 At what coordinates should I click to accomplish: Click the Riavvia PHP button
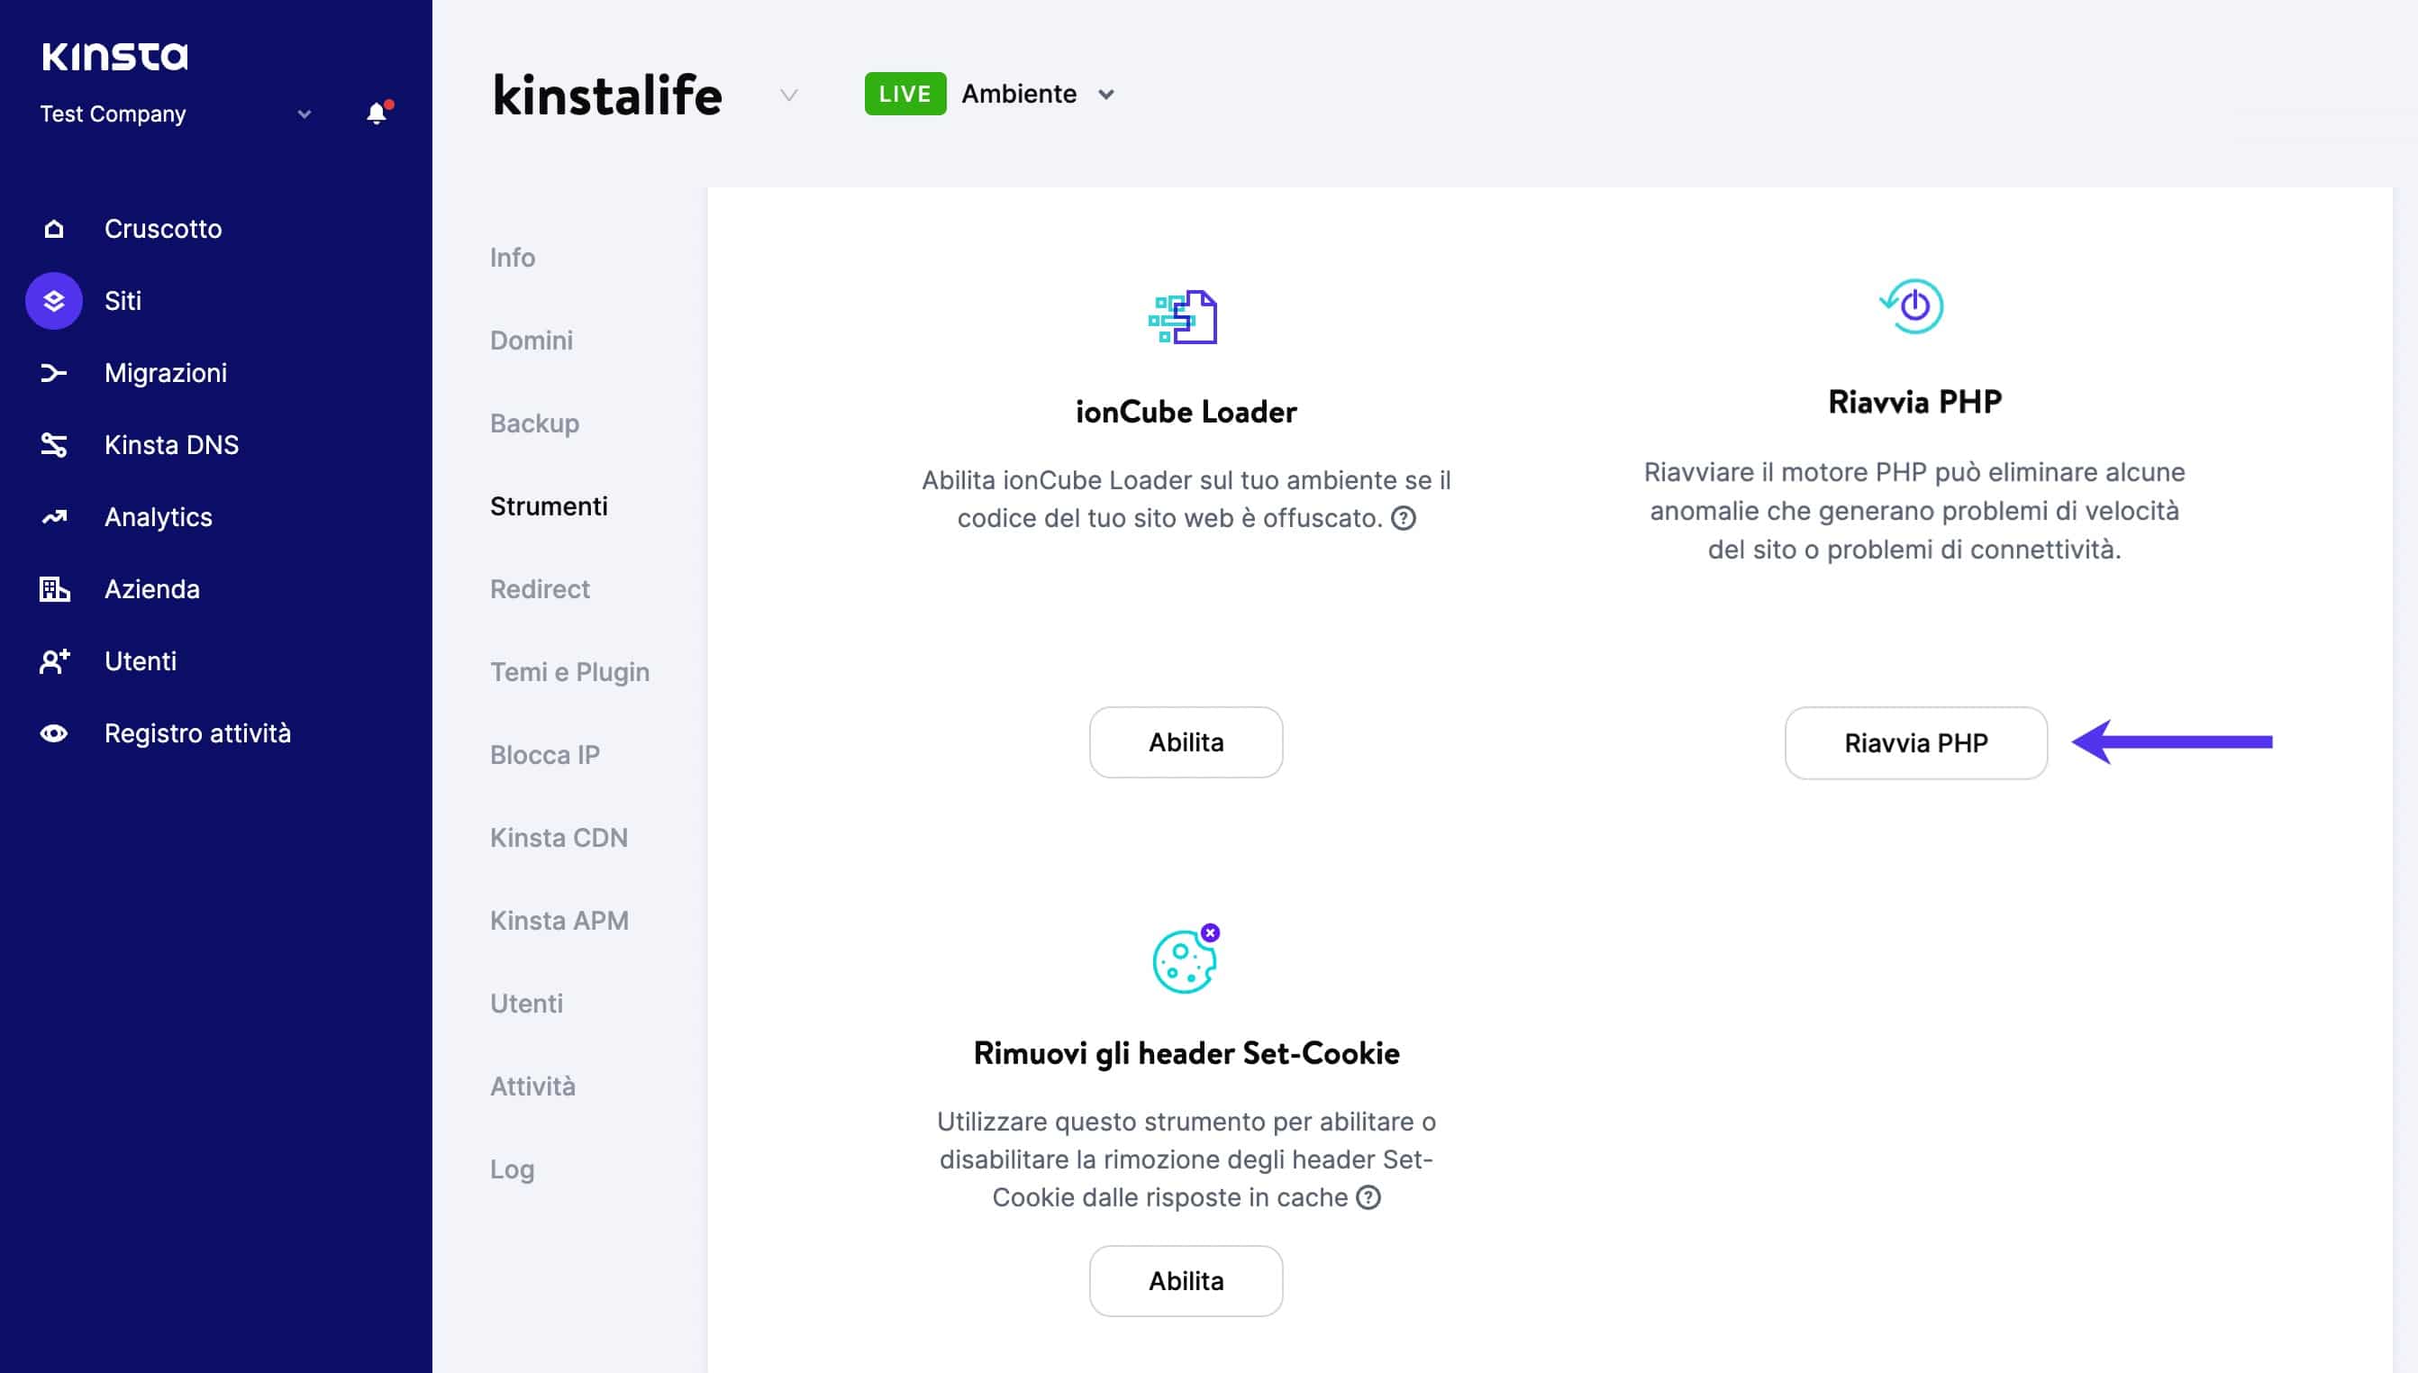pos(1914,742)
